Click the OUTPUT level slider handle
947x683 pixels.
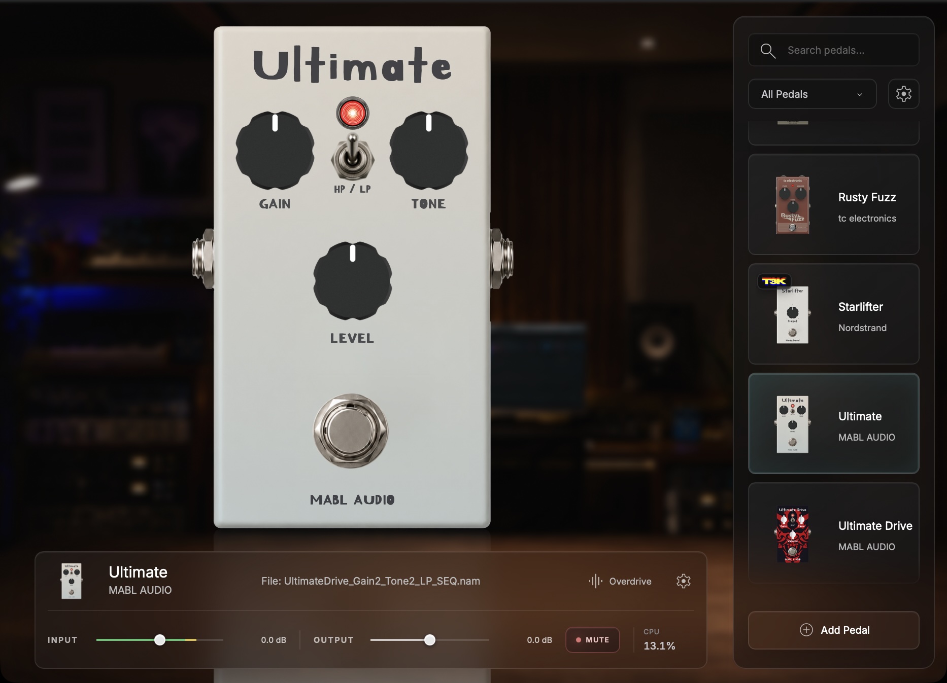coord(430,640)
